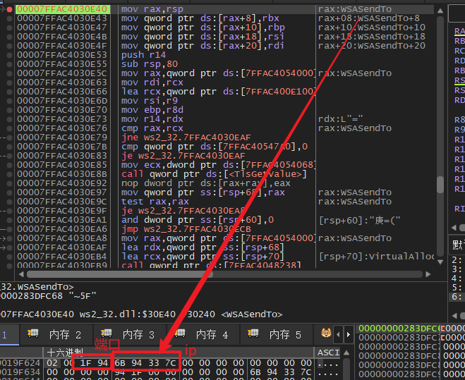465x380 pixels.
Task: Click hex dump scrollbar up arrow
Action: 346,353
